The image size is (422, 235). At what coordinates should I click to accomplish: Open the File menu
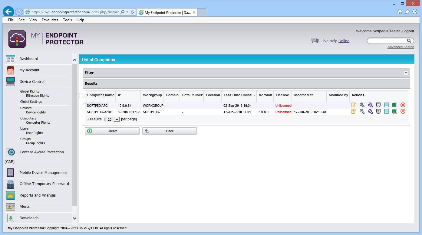[11, 20]
